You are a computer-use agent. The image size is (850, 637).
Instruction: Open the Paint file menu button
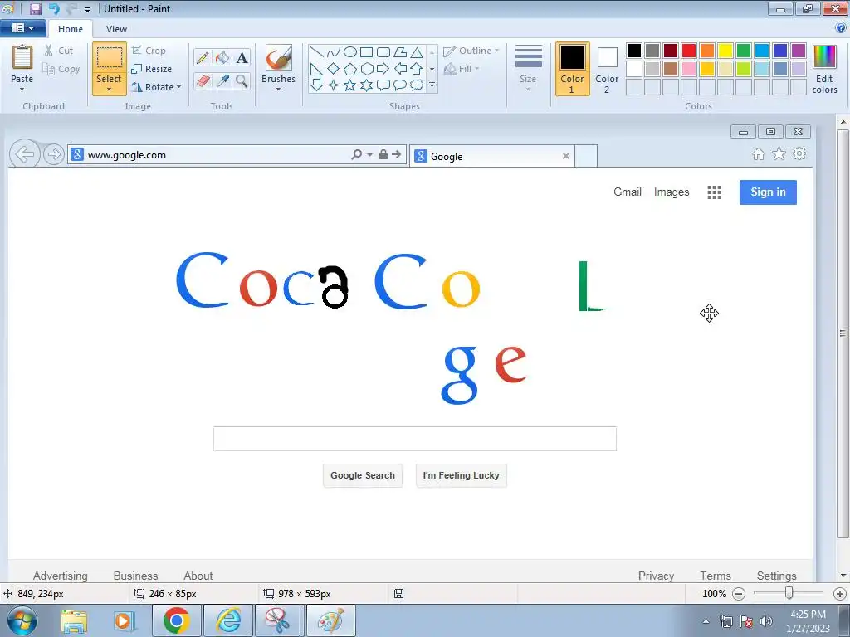tap(22, 27)
